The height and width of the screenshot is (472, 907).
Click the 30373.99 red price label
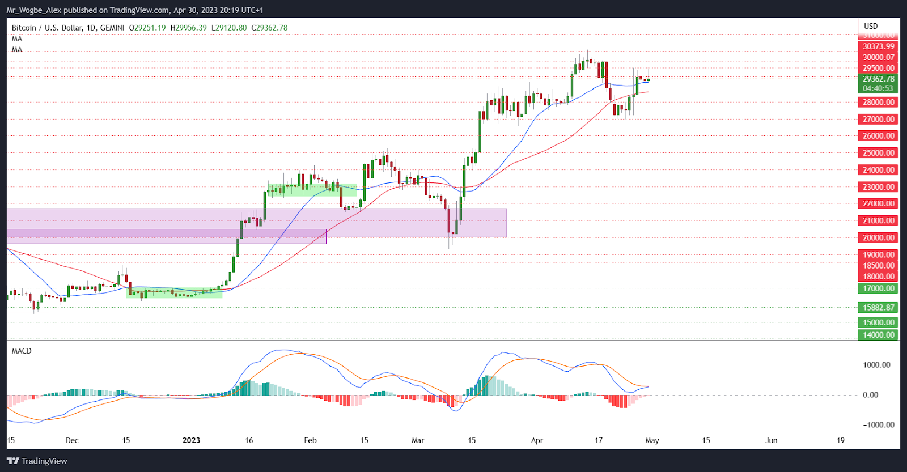click(x=878, y=46)
